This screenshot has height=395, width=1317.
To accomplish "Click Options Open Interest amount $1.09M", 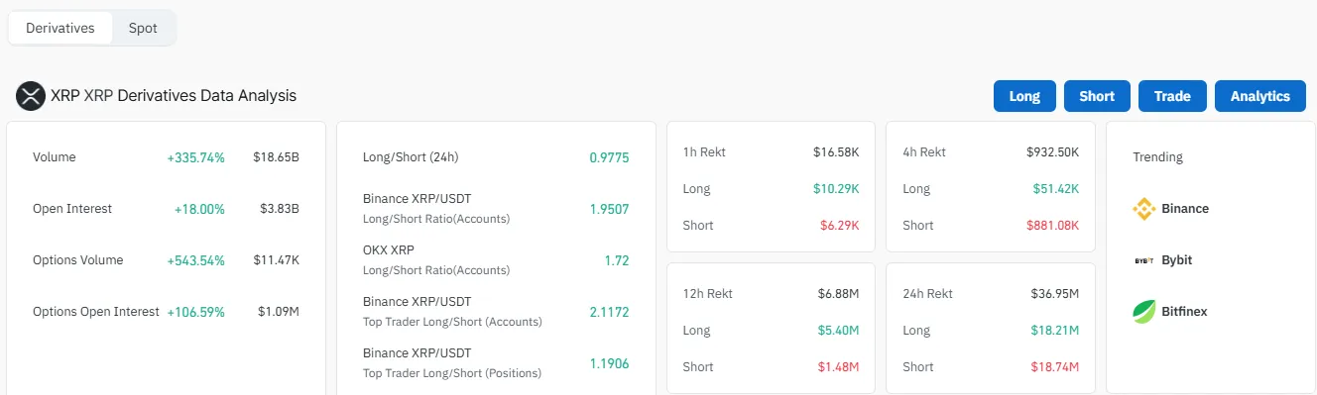I will tap(279, 312).
